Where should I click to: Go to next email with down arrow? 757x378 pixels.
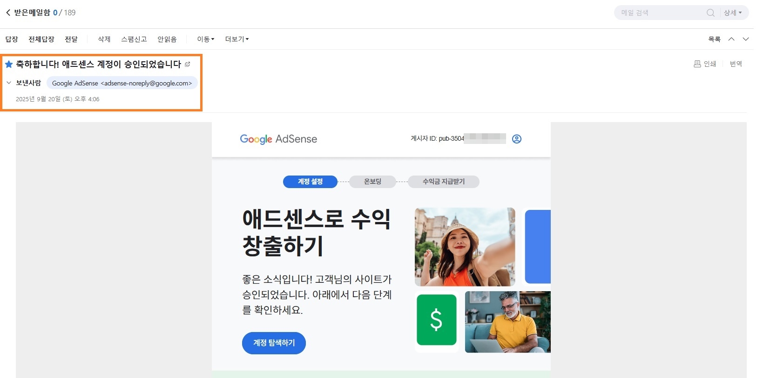click(746, 39)
